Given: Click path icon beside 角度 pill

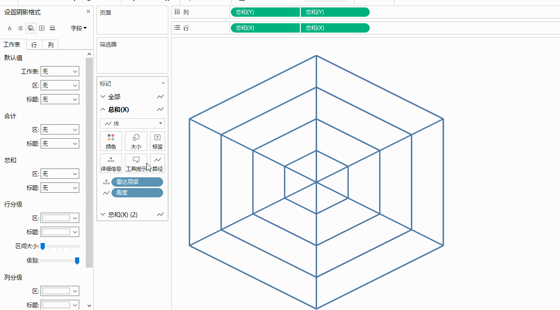Looking at the screenshot, I should click(106, 193).
